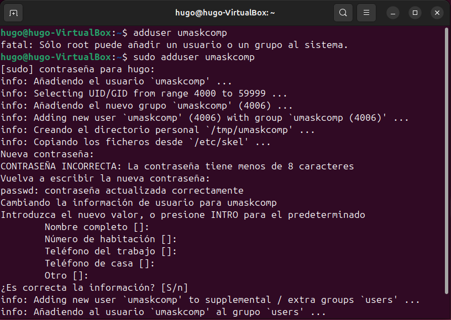Screen dimensions: 451x320
Task: Open the hamburger menu
Action: coord(366,12)
